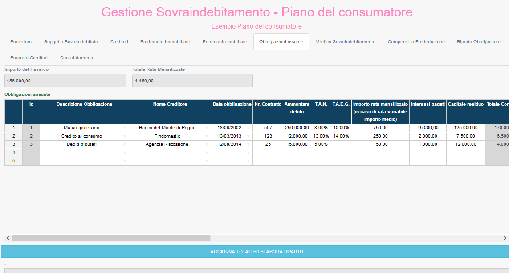Switch to the Procedura tab
The height and width of the screenshot is (273, 509).
click(x=21, y=42)
